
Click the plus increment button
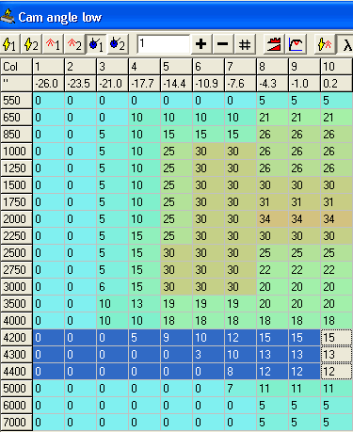click(x=201, y=44)
